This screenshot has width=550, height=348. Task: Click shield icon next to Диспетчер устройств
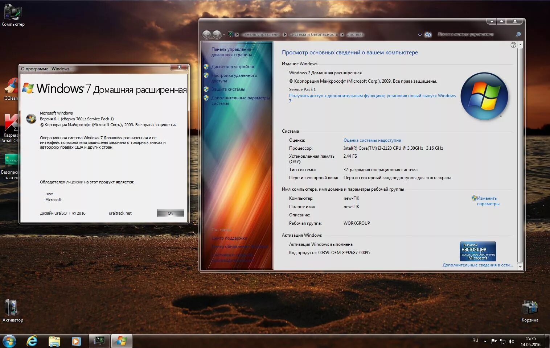pos(206,67)
